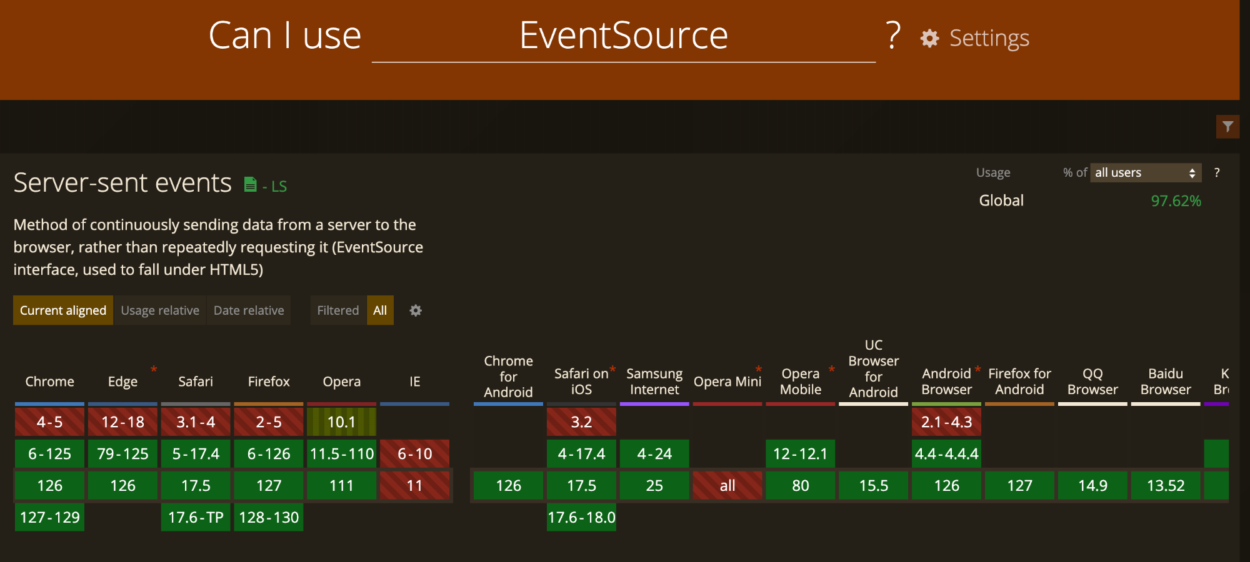Click the Server-sent events title
This screenshot has height=562, width=1250.
click(122, 183)
